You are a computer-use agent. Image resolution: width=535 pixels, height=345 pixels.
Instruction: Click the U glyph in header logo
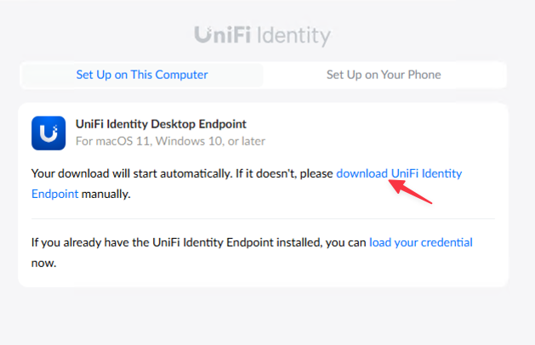(x=204, y=35)
